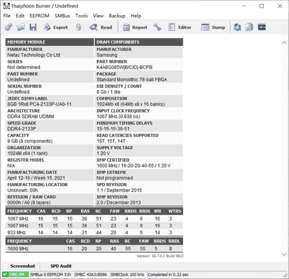
Task: Click the Version 16.7.0.1 Build 0822 text
Action: pyautogui.click(x=160, y=256)
